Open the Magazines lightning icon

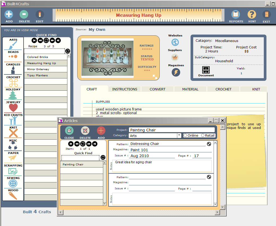[175, 72]
